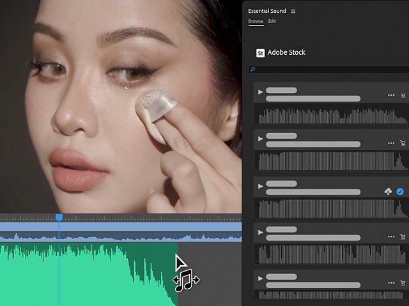Click the cart icon on second track
The height and width of the screenshot is (306, 409).
[403, 143]
